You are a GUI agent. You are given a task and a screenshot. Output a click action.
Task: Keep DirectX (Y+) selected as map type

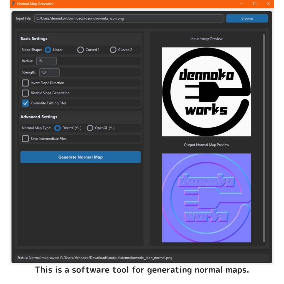pyautogui.click(x=57, y=128)
